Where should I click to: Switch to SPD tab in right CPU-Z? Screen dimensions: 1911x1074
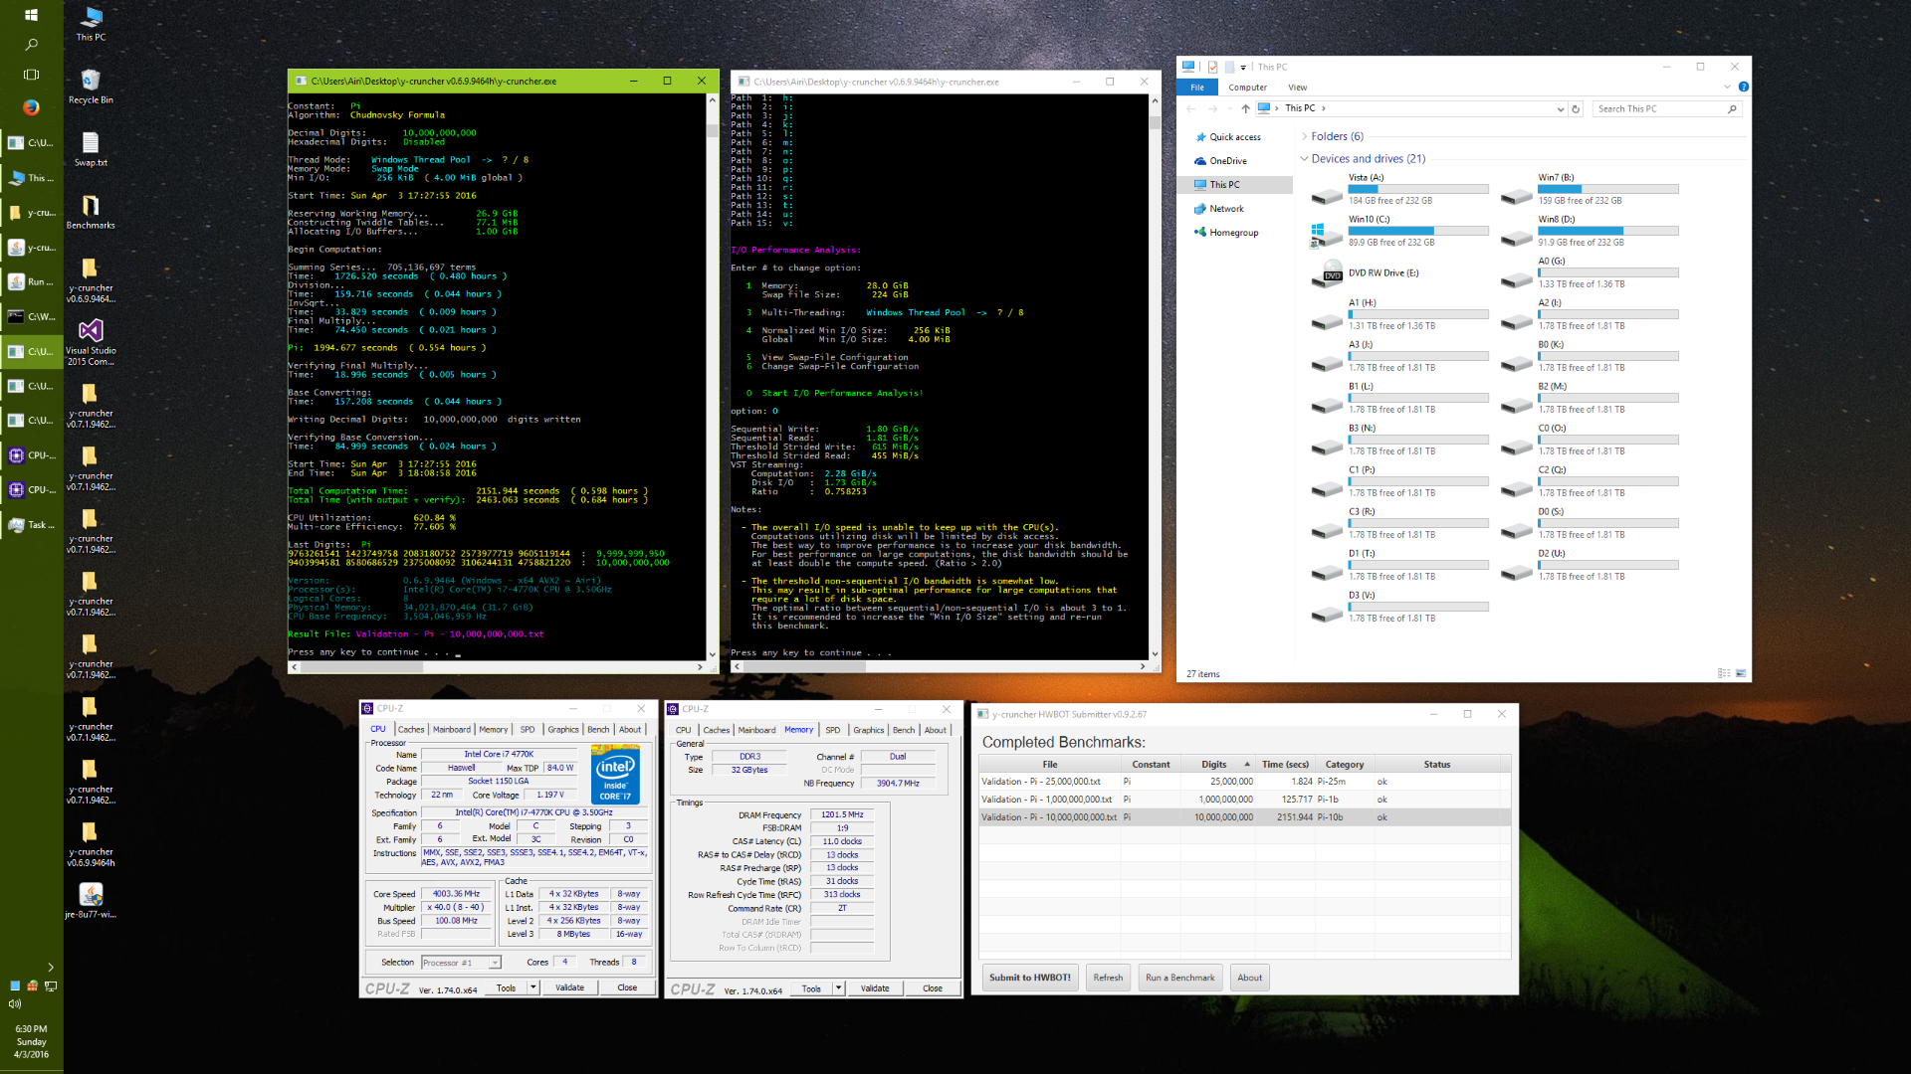click(x=833, y=730)
